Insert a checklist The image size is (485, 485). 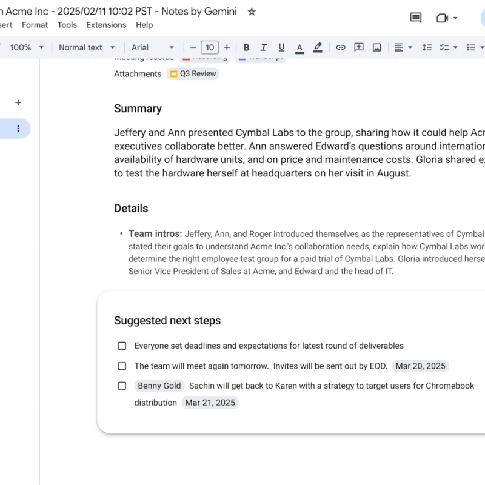point(444,47)
